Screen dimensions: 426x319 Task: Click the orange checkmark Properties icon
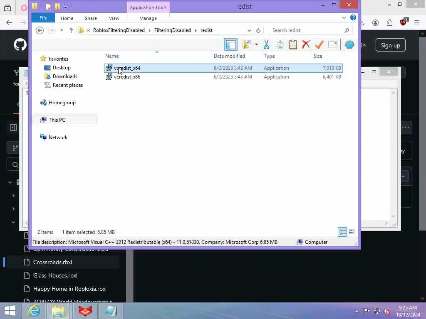click(x=319, y=44)
